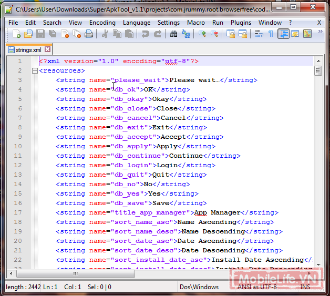Image resolution: width=330 pixels, height=296 pixels.
Task: Click the INS status bar indicator
Action: click(305, 287)
